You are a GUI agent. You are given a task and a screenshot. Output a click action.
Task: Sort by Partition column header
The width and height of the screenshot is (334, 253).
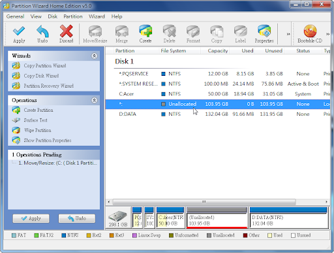pos(136,51)
